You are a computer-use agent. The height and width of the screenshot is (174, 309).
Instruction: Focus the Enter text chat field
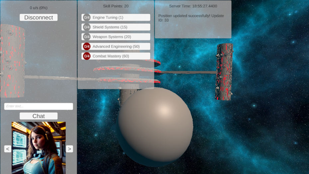[x=39, y=106]
